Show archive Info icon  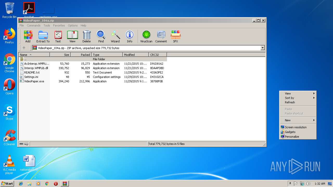130,37
